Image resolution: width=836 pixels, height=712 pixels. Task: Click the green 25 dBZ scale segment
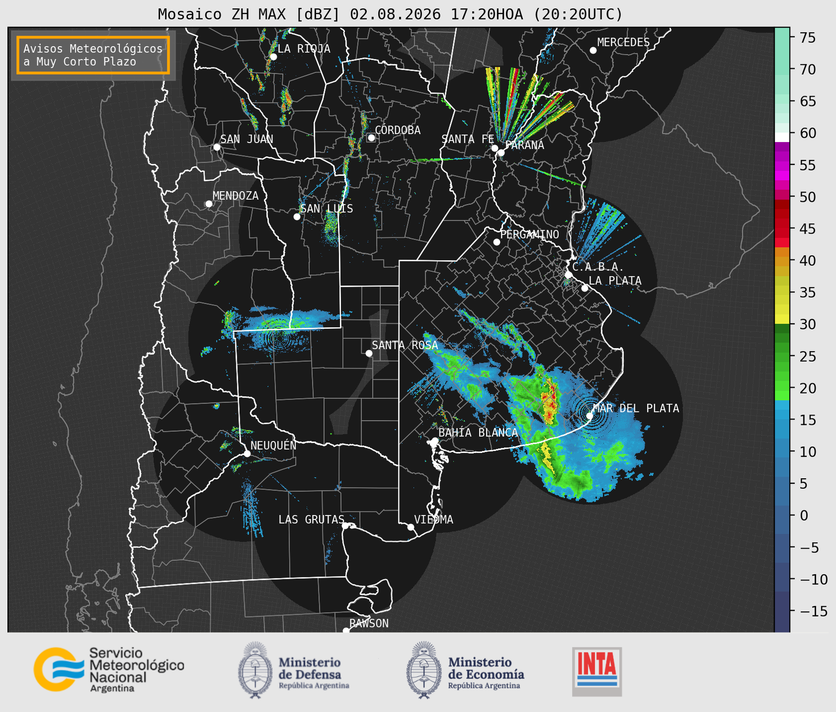pyautogui.click(x=782, y=356)
